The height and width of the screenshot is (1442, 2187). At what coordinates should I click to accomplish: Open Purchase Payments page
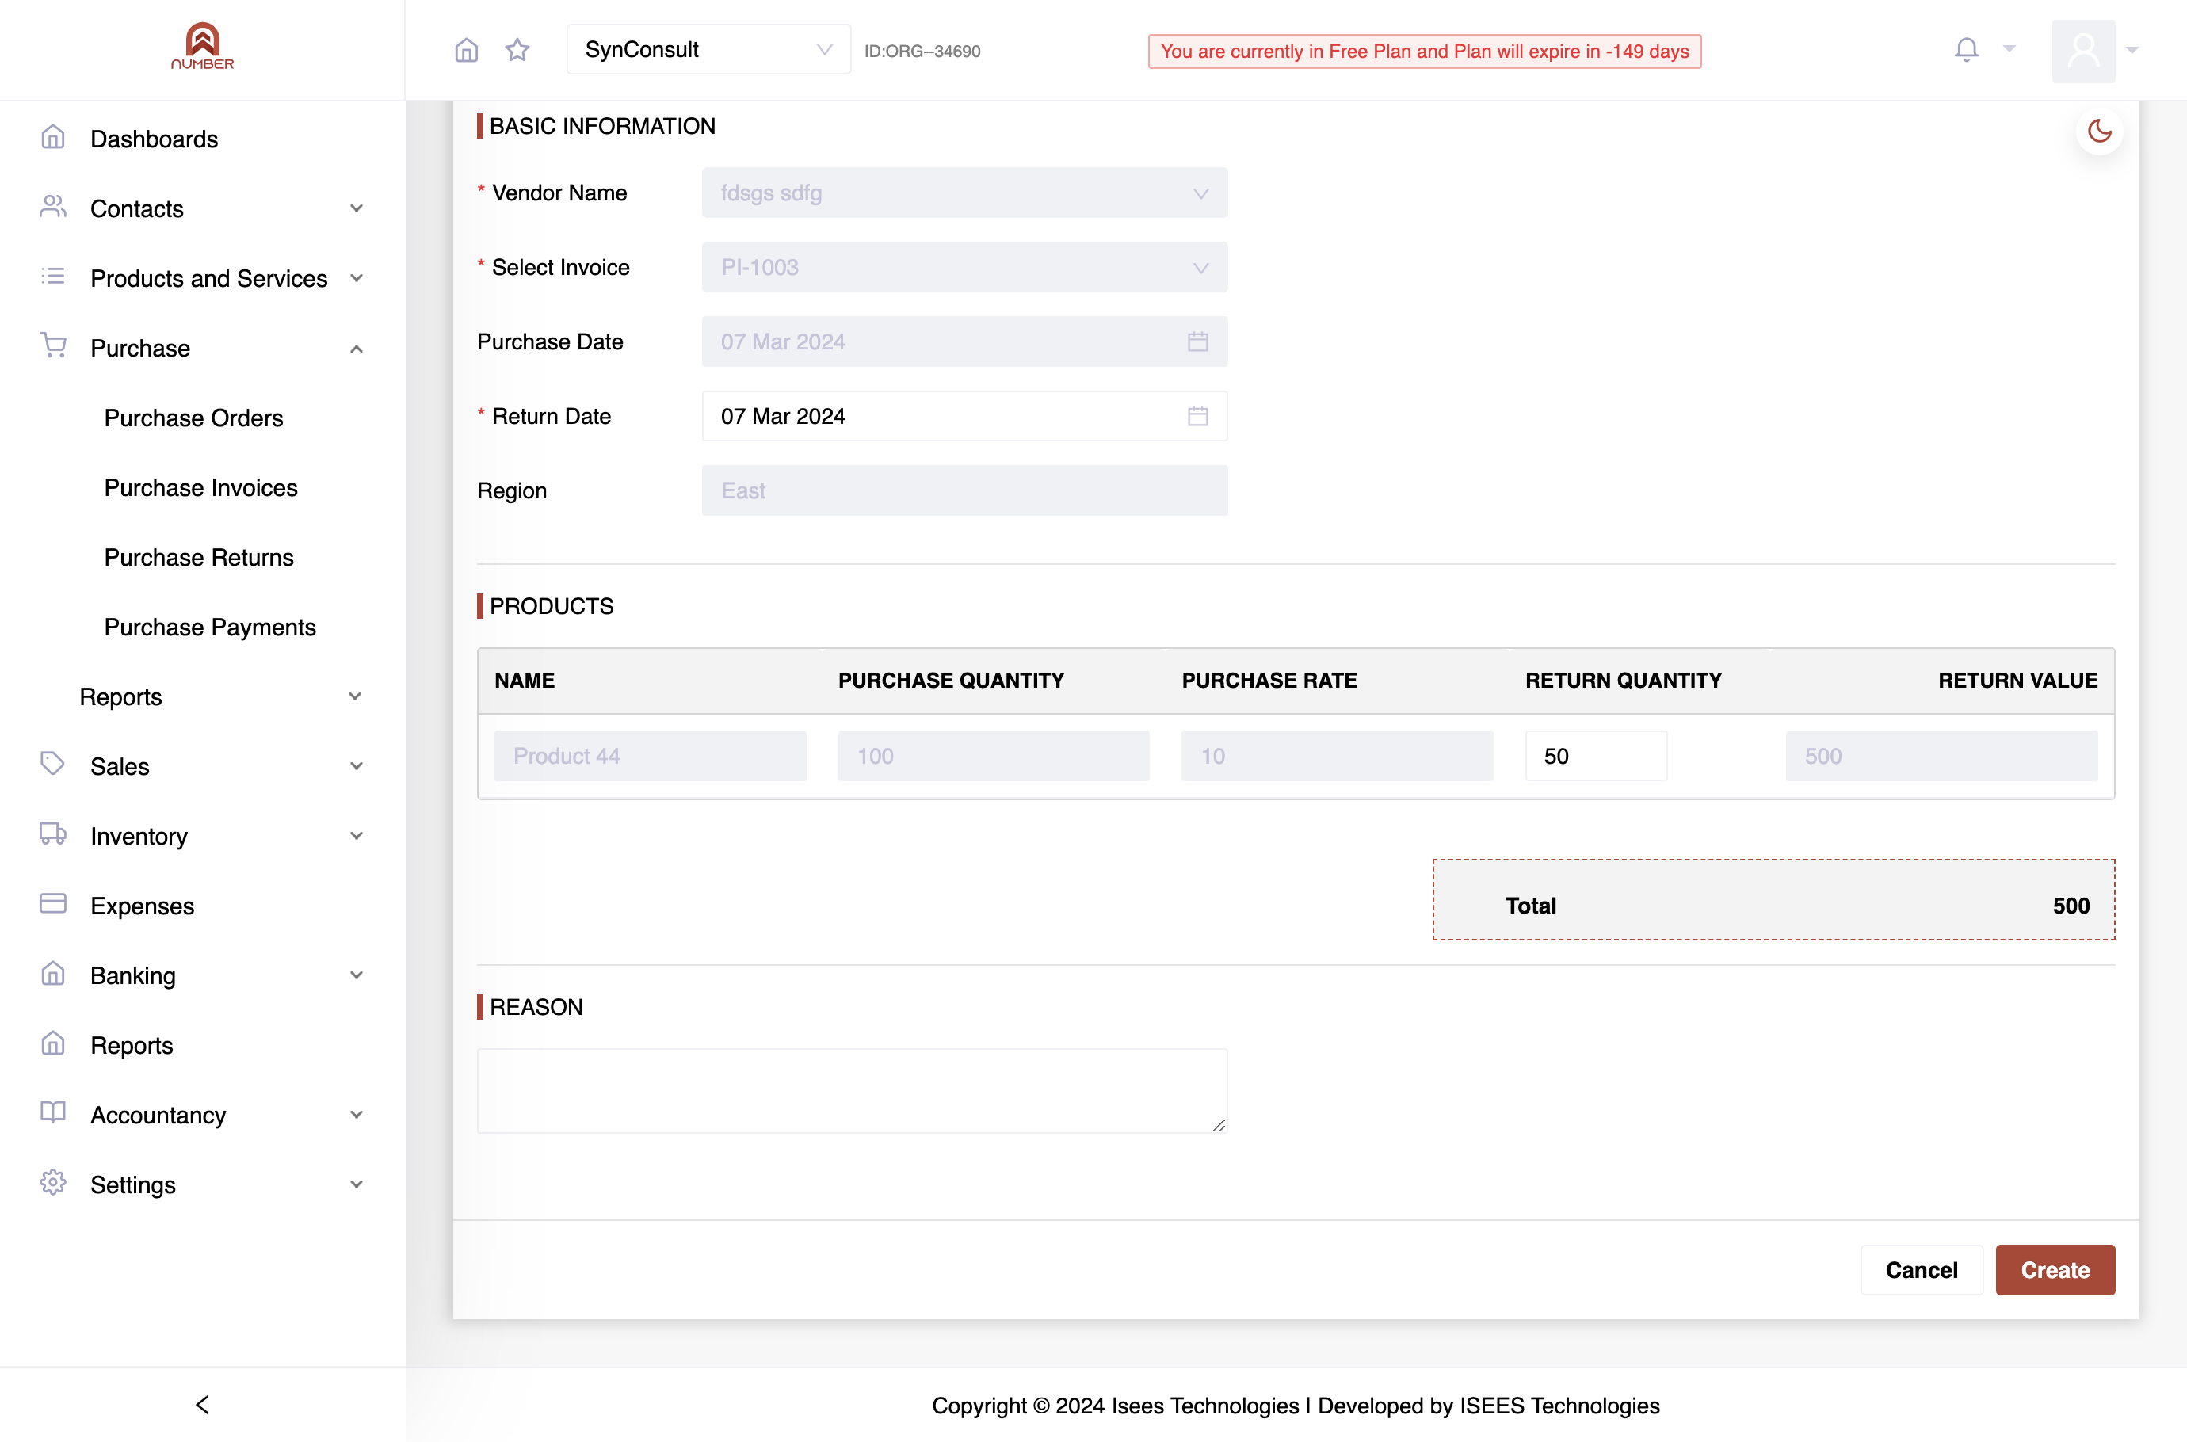click(x=210, y=628)
